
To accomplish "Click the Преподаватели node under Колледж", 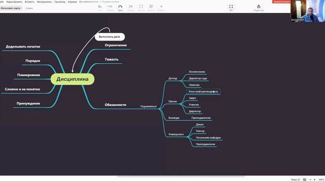I will click(x=201, y=118).
